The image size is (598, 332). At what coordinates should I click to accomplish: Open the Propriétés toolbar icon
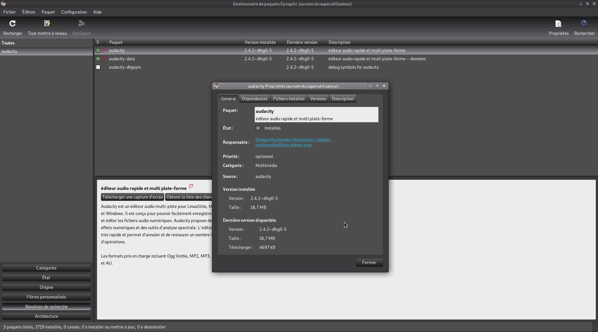tap(558, 24)
